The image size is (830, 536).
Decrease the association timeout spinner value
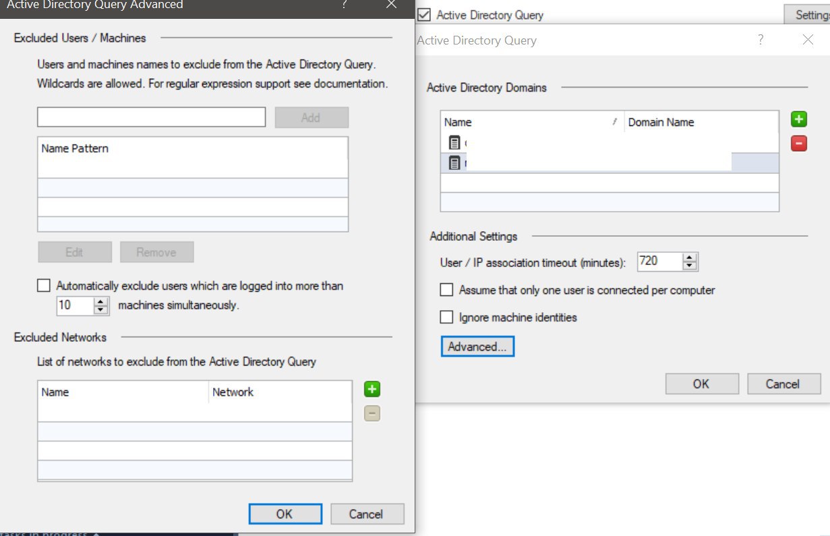click(x=689, y=266)
